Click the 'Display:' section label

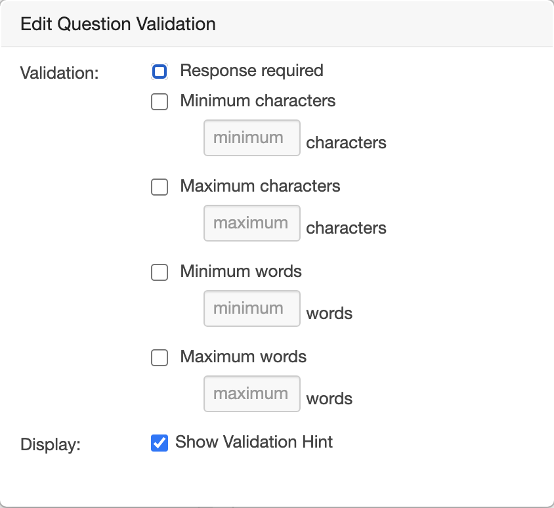[51, 444]
